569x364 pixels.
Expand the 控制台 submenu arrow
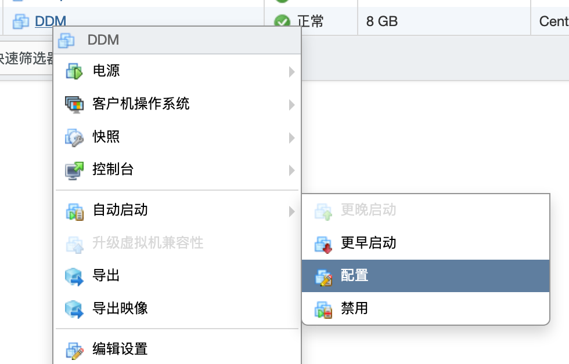291,170
